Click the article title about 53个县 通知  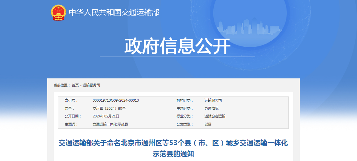click(x=173, y=149)
